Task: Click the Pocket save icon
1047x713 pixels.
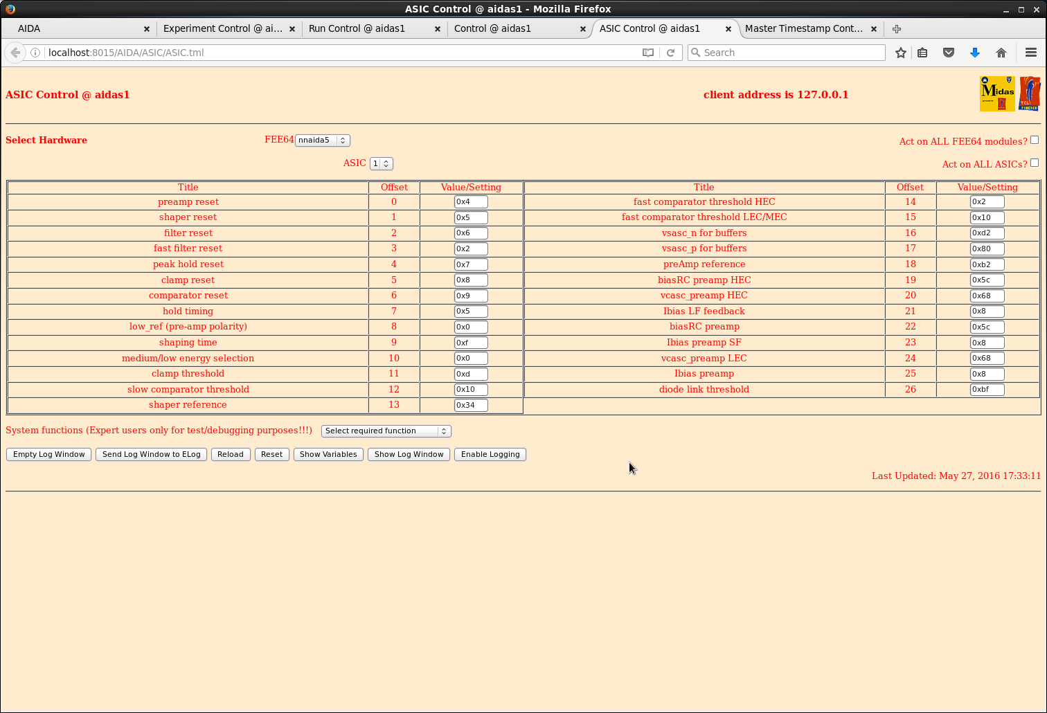Action: [949, 53]
